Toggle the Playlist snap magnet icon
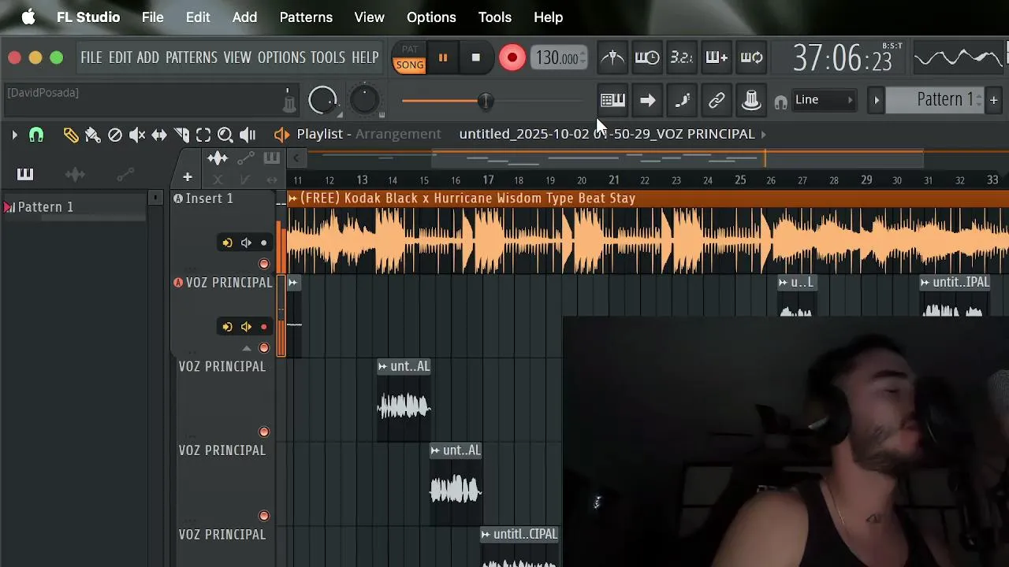 coord(36,135)
